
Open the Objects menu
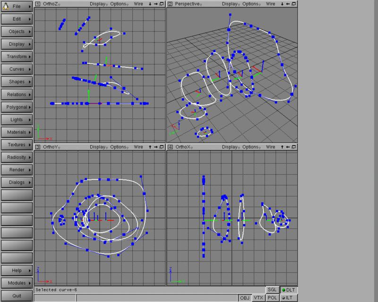pos(17,31)
